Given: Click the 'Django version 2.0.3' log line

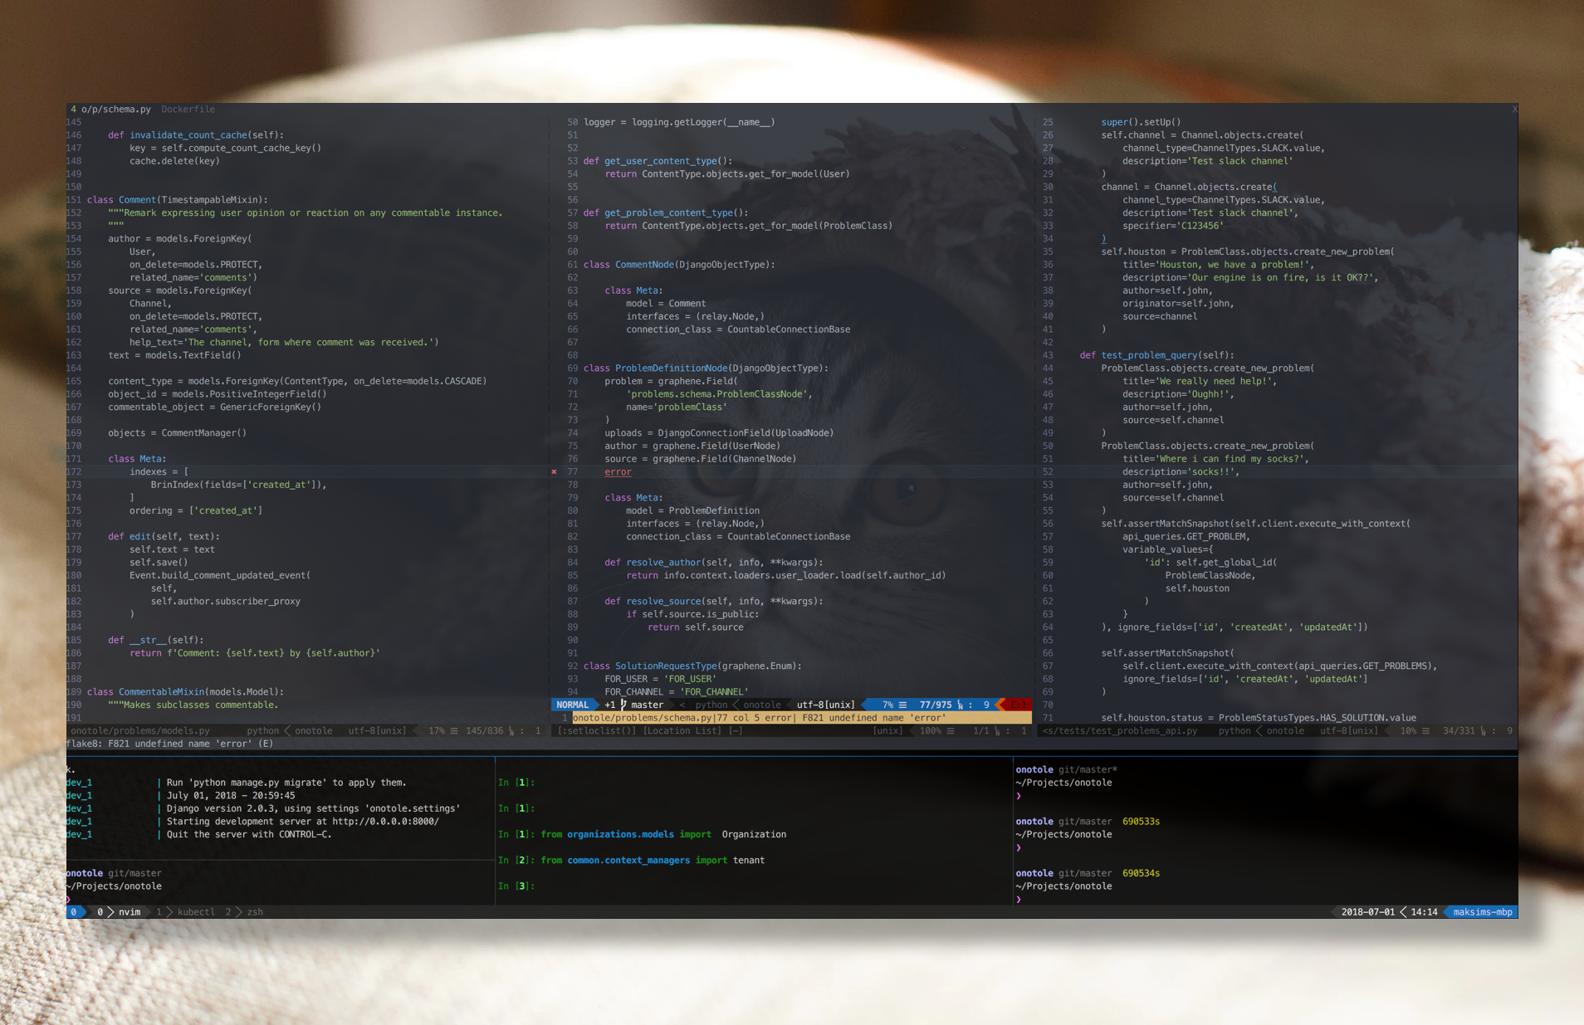Looking at the screenshot, I should tap(313, 808).
